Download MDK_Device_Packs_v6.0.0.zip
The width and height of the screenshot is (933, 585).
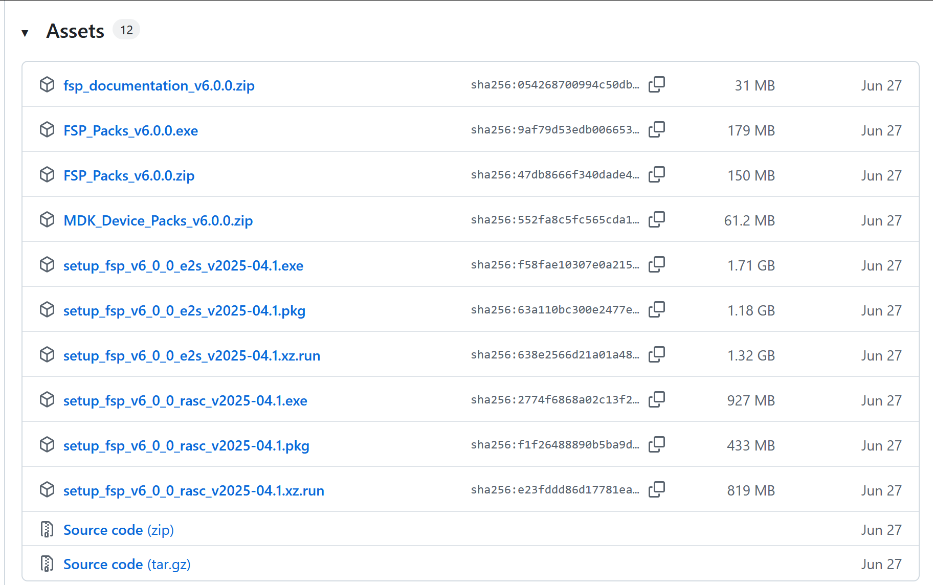(158, 220)
